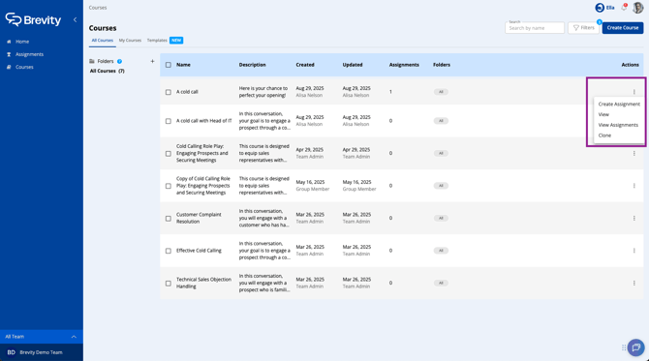Go to Home in the sidebar
The width and height of the screenshot is (649, 361).
tap(22, 42)
